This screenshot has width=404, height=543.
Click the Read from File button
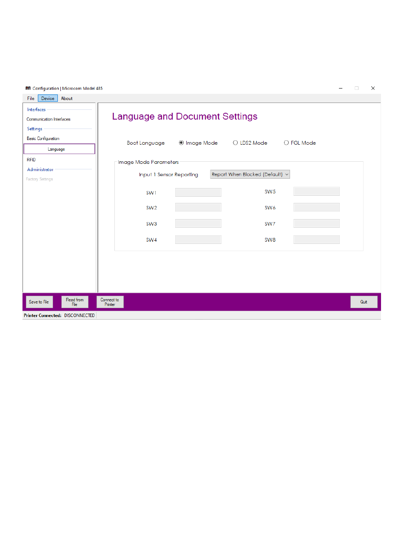point(75,302)
